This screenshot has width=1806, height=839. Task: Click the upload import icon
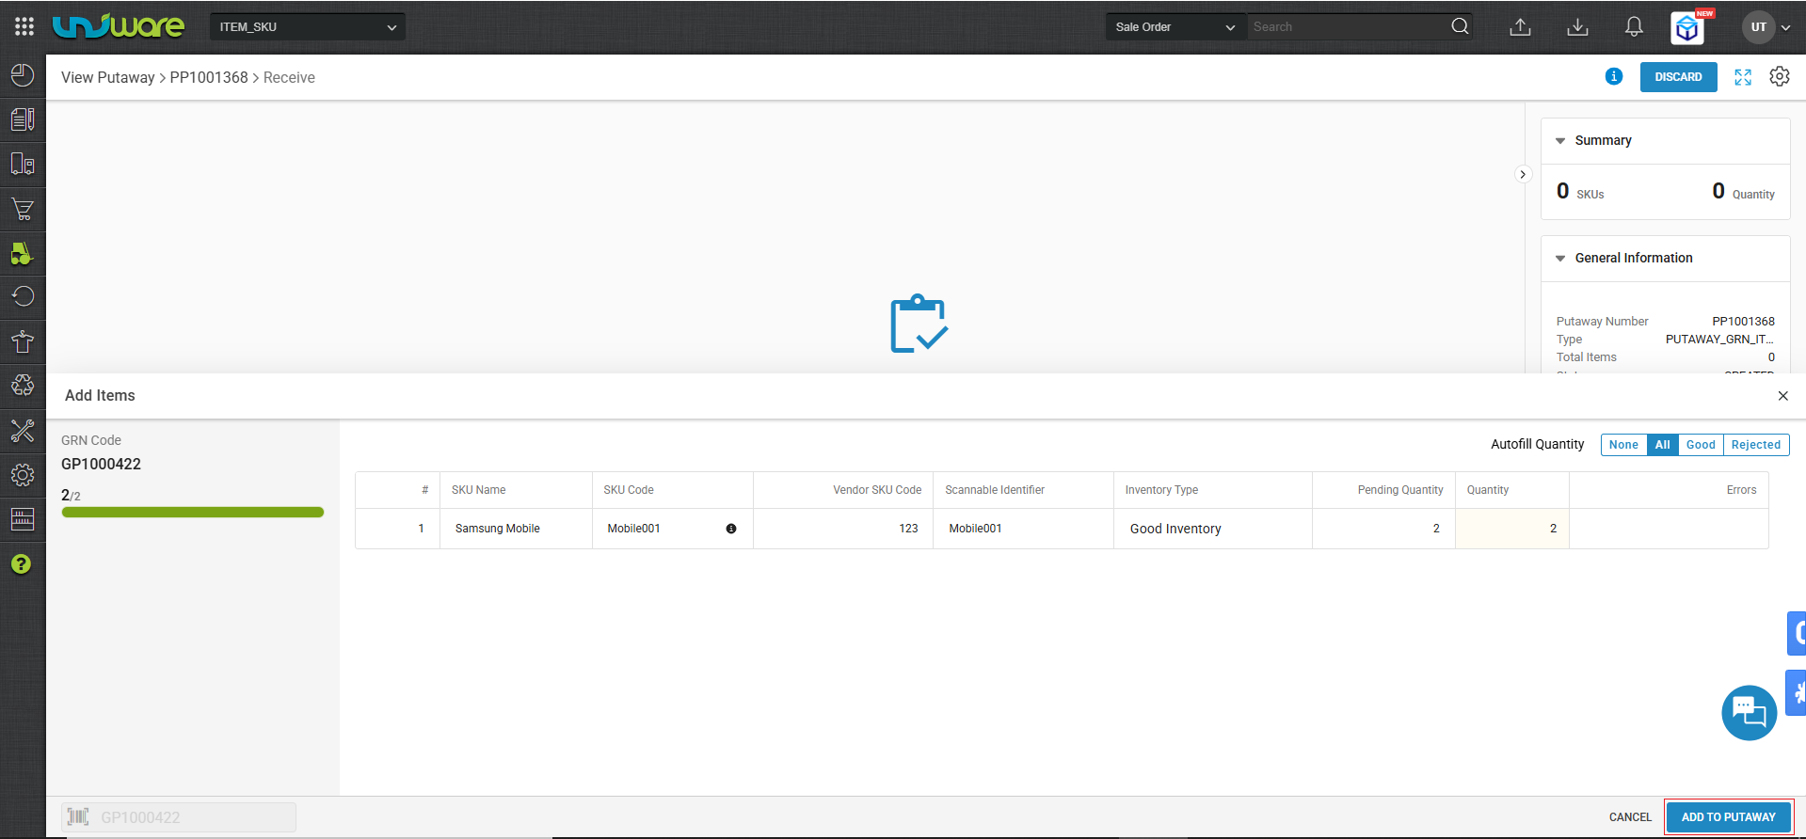pyautogui.click(x=1520, y=27)
